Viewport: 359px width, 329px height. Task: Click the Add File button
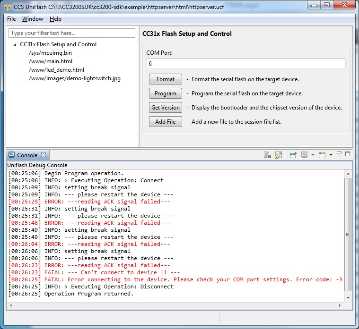pyautogui.click(x=165, y=122)
